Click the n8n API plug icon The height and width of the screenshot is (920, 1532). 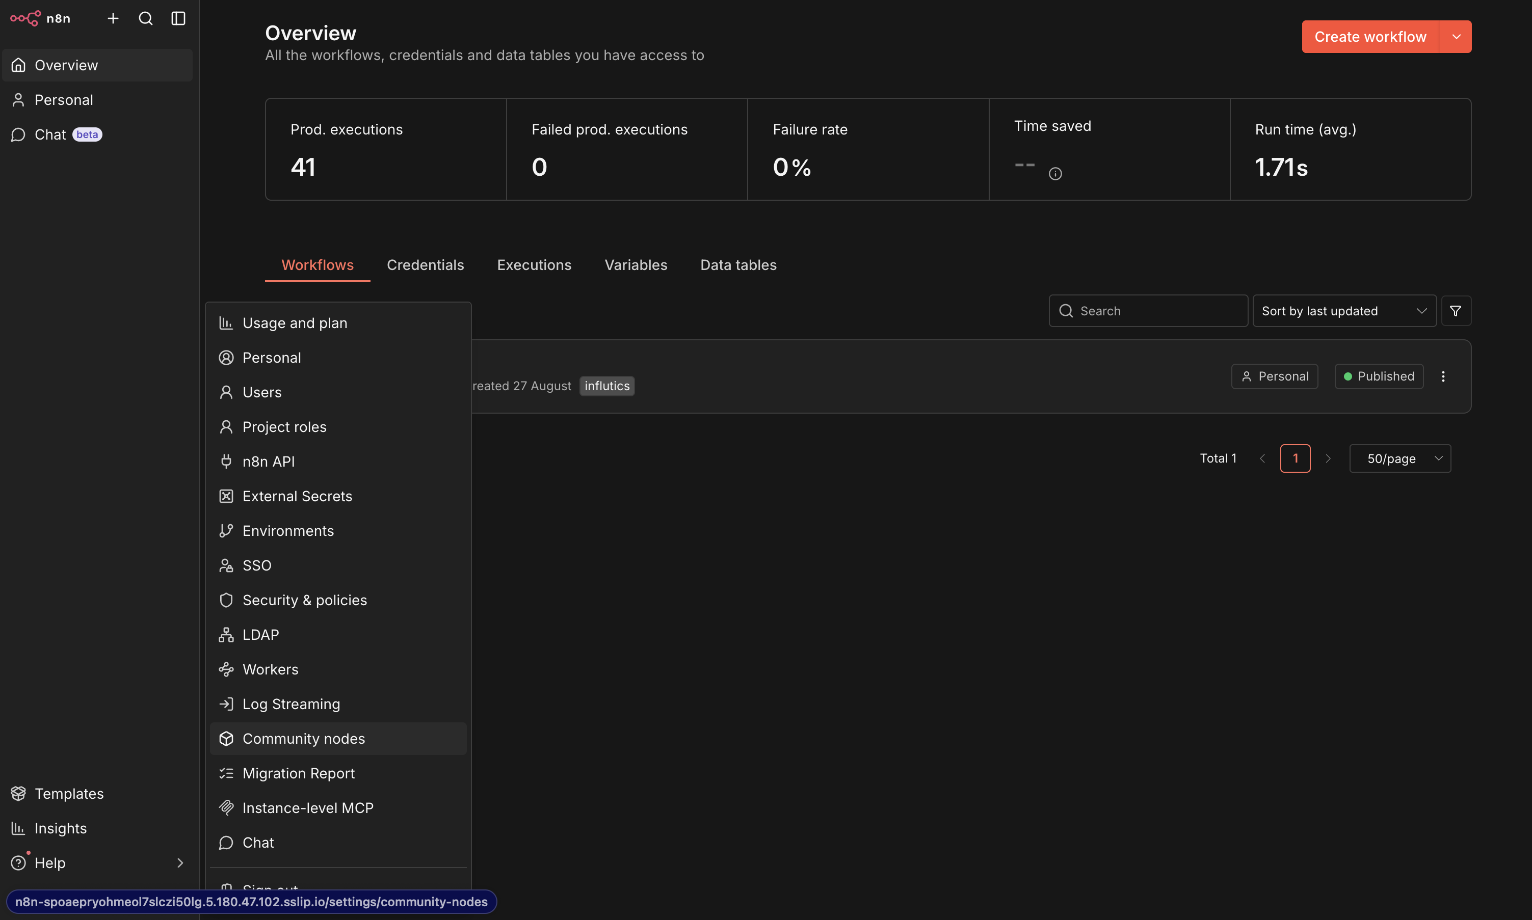[x=226, y=461]
